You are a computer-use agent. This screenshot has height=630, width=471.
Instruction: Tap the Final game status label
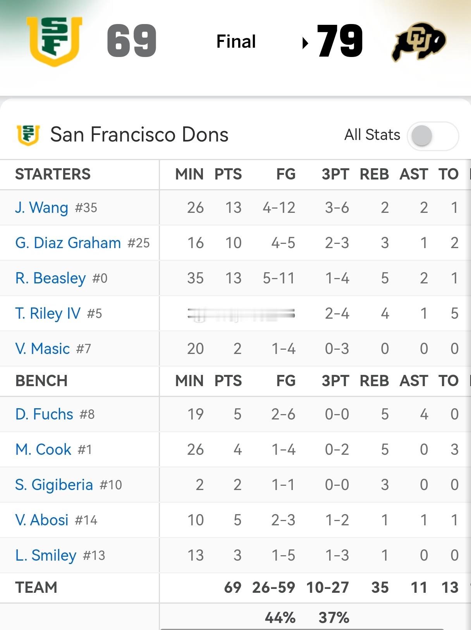[x=236, y=41]
